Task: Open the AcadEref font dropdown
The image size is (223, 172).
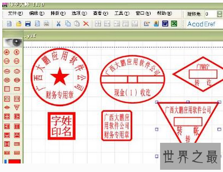Action: point(205,24)
